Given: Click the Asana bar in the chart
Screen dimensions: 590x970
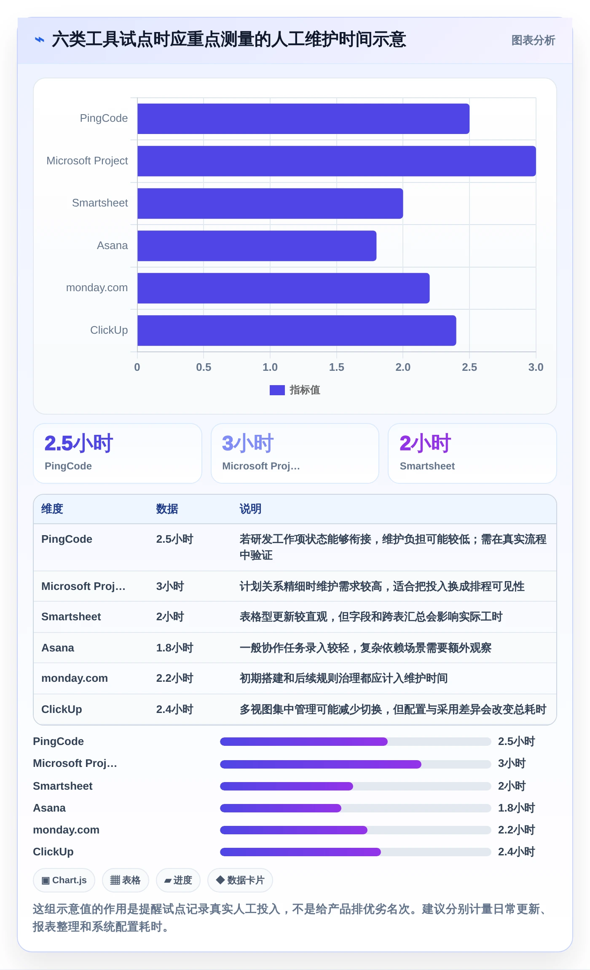Looking at the screenshot, I should [x=257, y=246].
